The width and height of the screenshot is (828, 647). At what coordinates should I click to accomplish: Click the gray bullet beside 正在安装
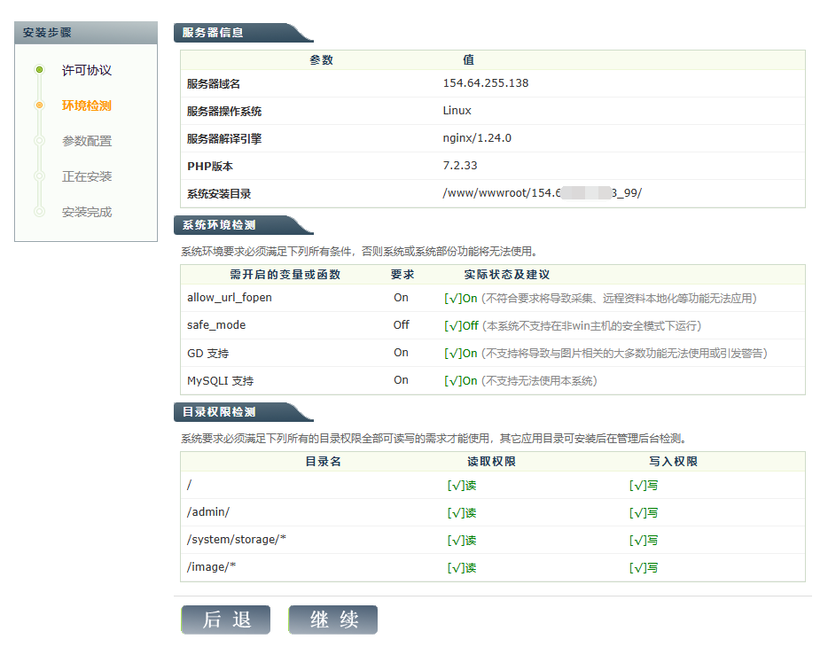coord(39,175)
